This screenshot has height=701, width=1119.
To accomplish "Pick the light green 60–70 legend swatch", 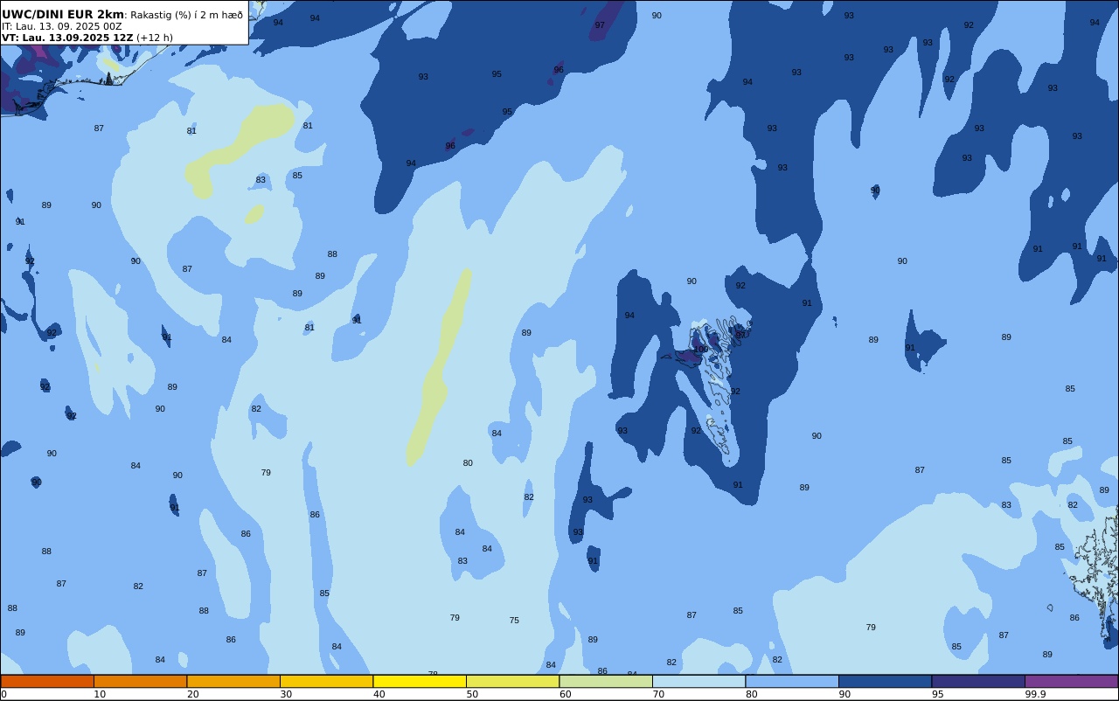I will point(606,681).
